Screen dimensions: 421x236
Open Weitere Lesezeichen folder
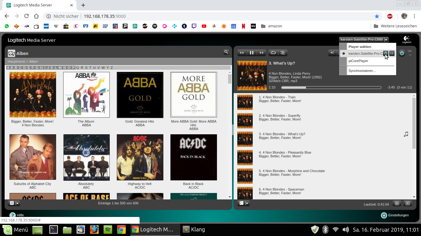(395, 26)
